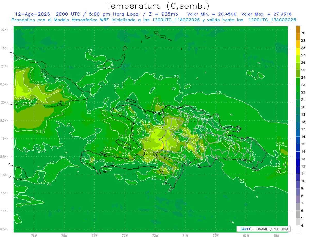Screen dimensions: 310x239
Task: Click the "69W" longitude axis label
Action: coord(246,236)
